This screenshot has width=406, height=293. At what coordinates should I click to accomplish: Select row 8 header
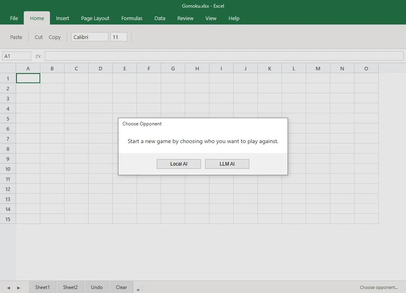pos(8,149)
